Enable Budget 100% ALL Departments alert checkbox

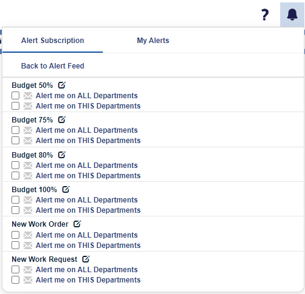(16, 200)
